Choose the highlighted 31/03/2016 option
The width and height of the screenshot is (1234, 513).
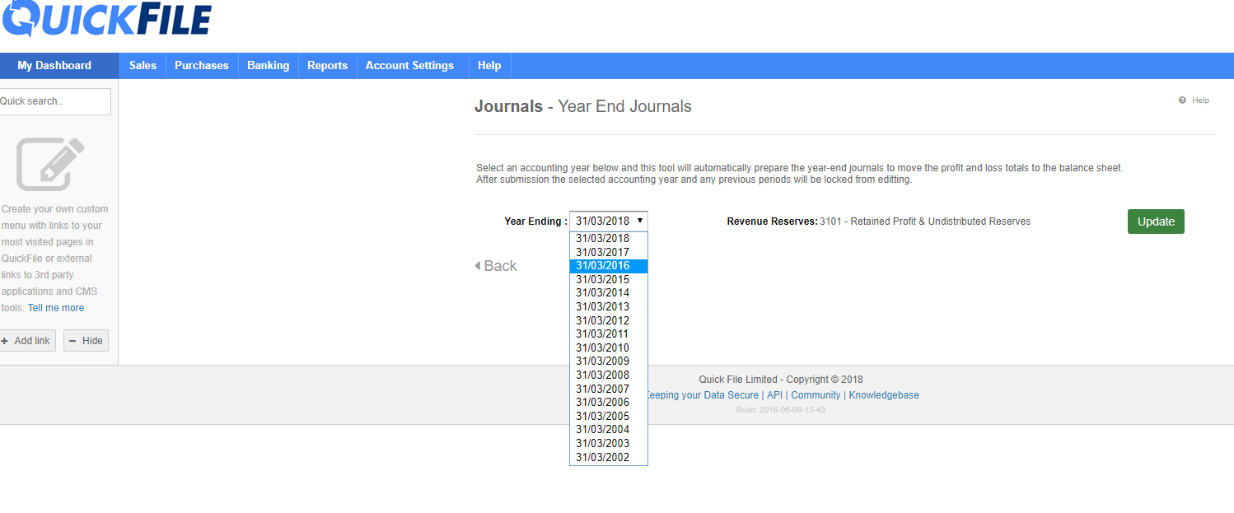click(609, 266)
